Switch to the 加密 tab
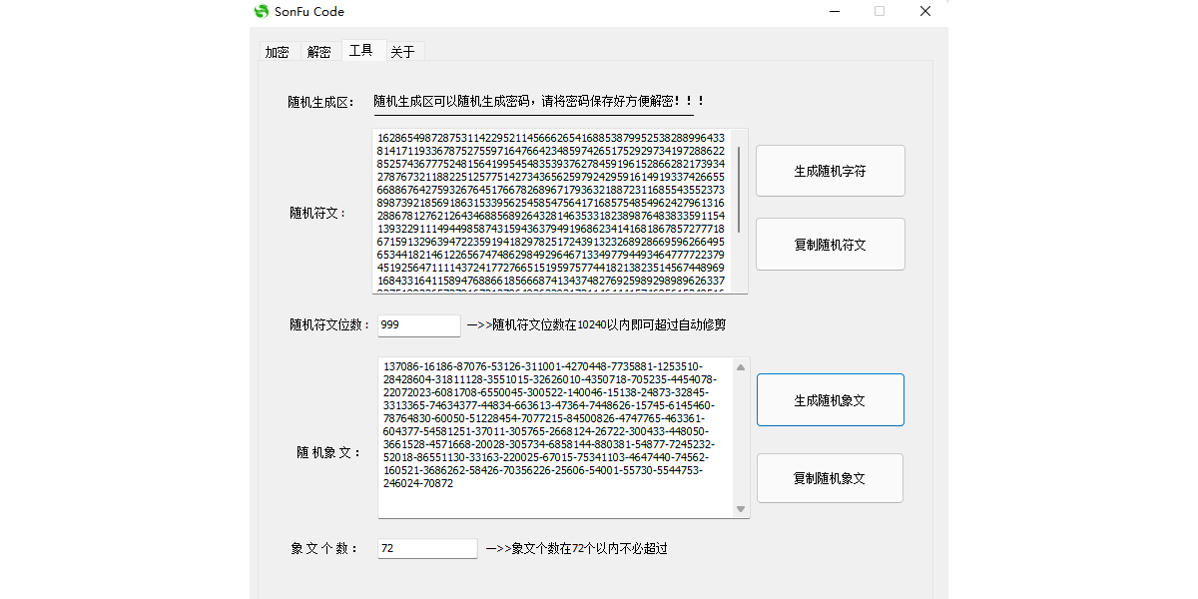Screen dimensions: 1198x599 pyautogui.click(x=278, y=51)
